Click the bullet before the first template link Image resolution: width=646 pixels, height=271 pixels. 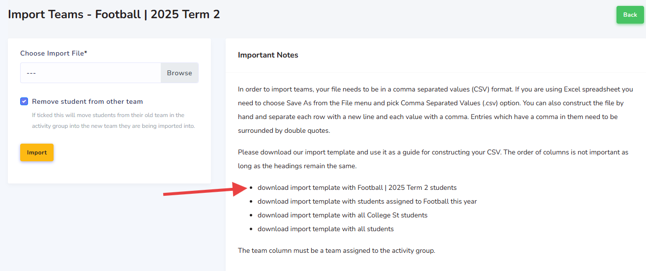pos(252,188)
